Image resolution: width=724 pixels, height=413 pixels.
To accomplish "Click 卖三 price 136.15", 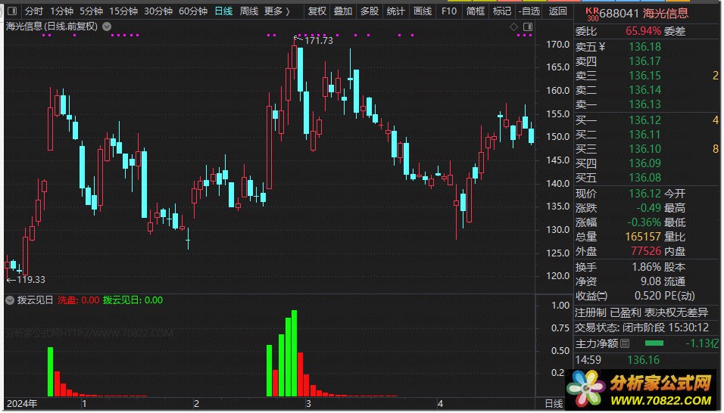I will pyautogui.click(x=644, y=76).
